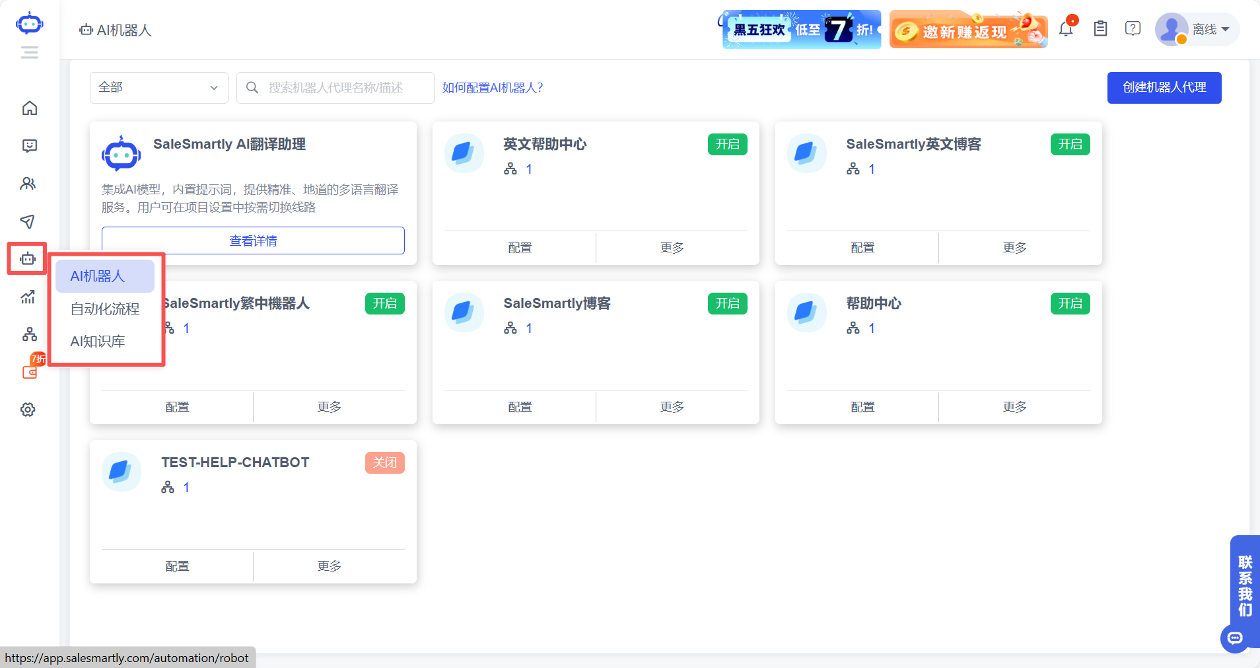The height and width of the screenshot is (668, 1260).
Task: Select AI机器人 in the flyout menu
Action: [x=104, y=276]
